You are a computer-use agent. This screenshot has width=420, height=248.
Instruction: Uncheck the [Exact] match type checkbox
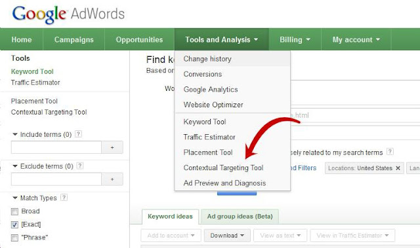[14, 224]
